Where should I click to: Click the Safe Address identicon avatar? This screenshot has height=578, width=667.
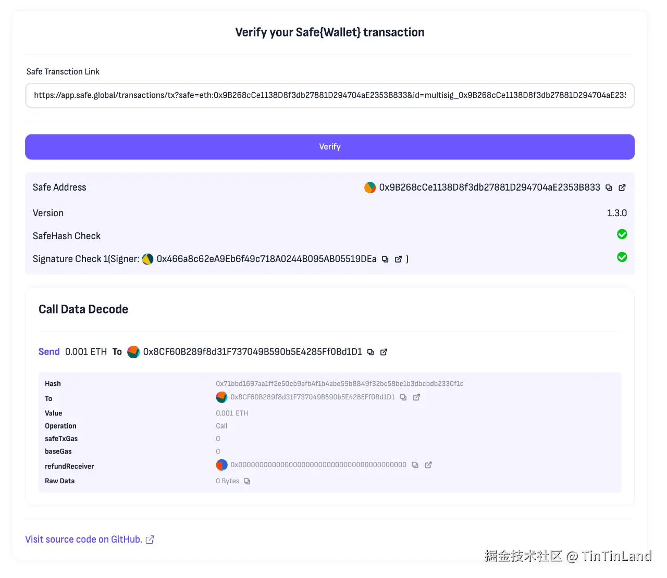[370, 187]
